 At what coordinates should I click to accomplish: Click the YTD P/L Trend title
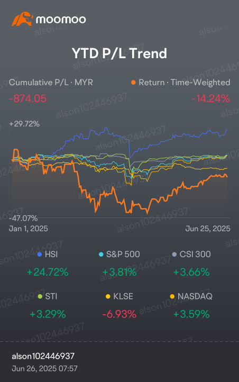coord(119,53)
